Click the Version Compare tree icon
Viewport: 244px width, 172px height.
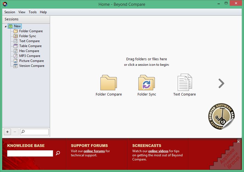(16, 66)
